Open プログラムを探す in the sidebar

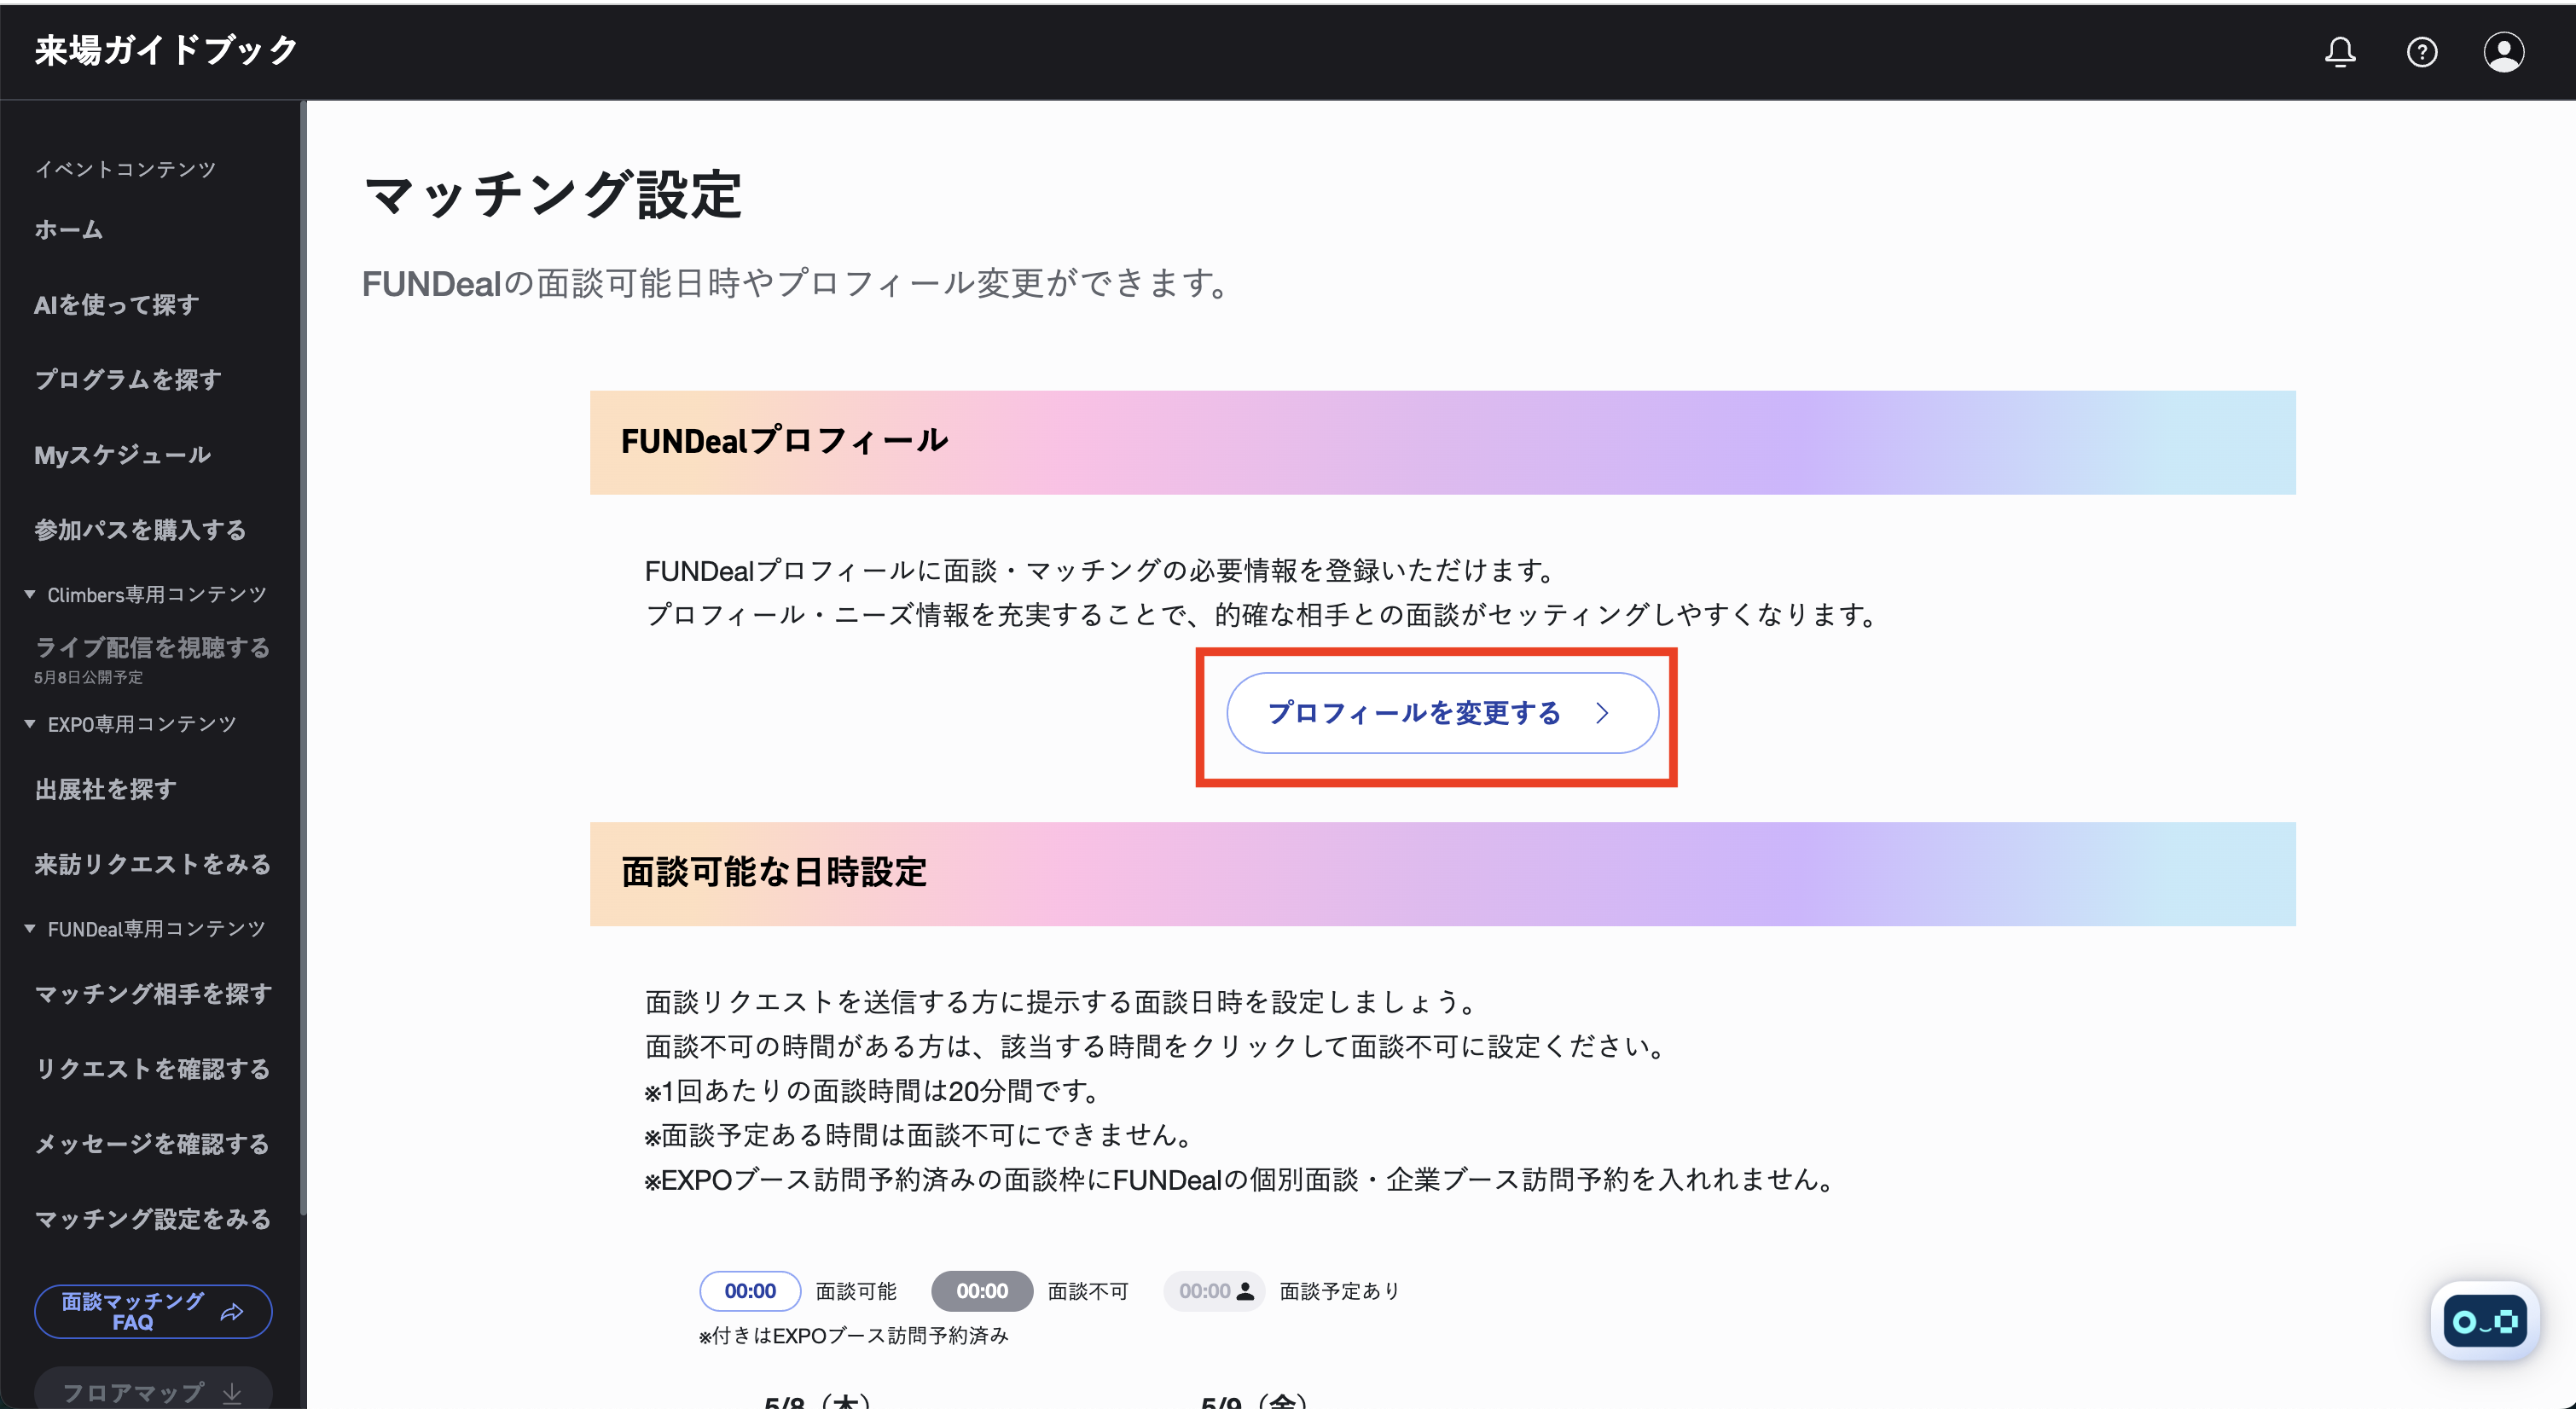[x=128, y=380]
